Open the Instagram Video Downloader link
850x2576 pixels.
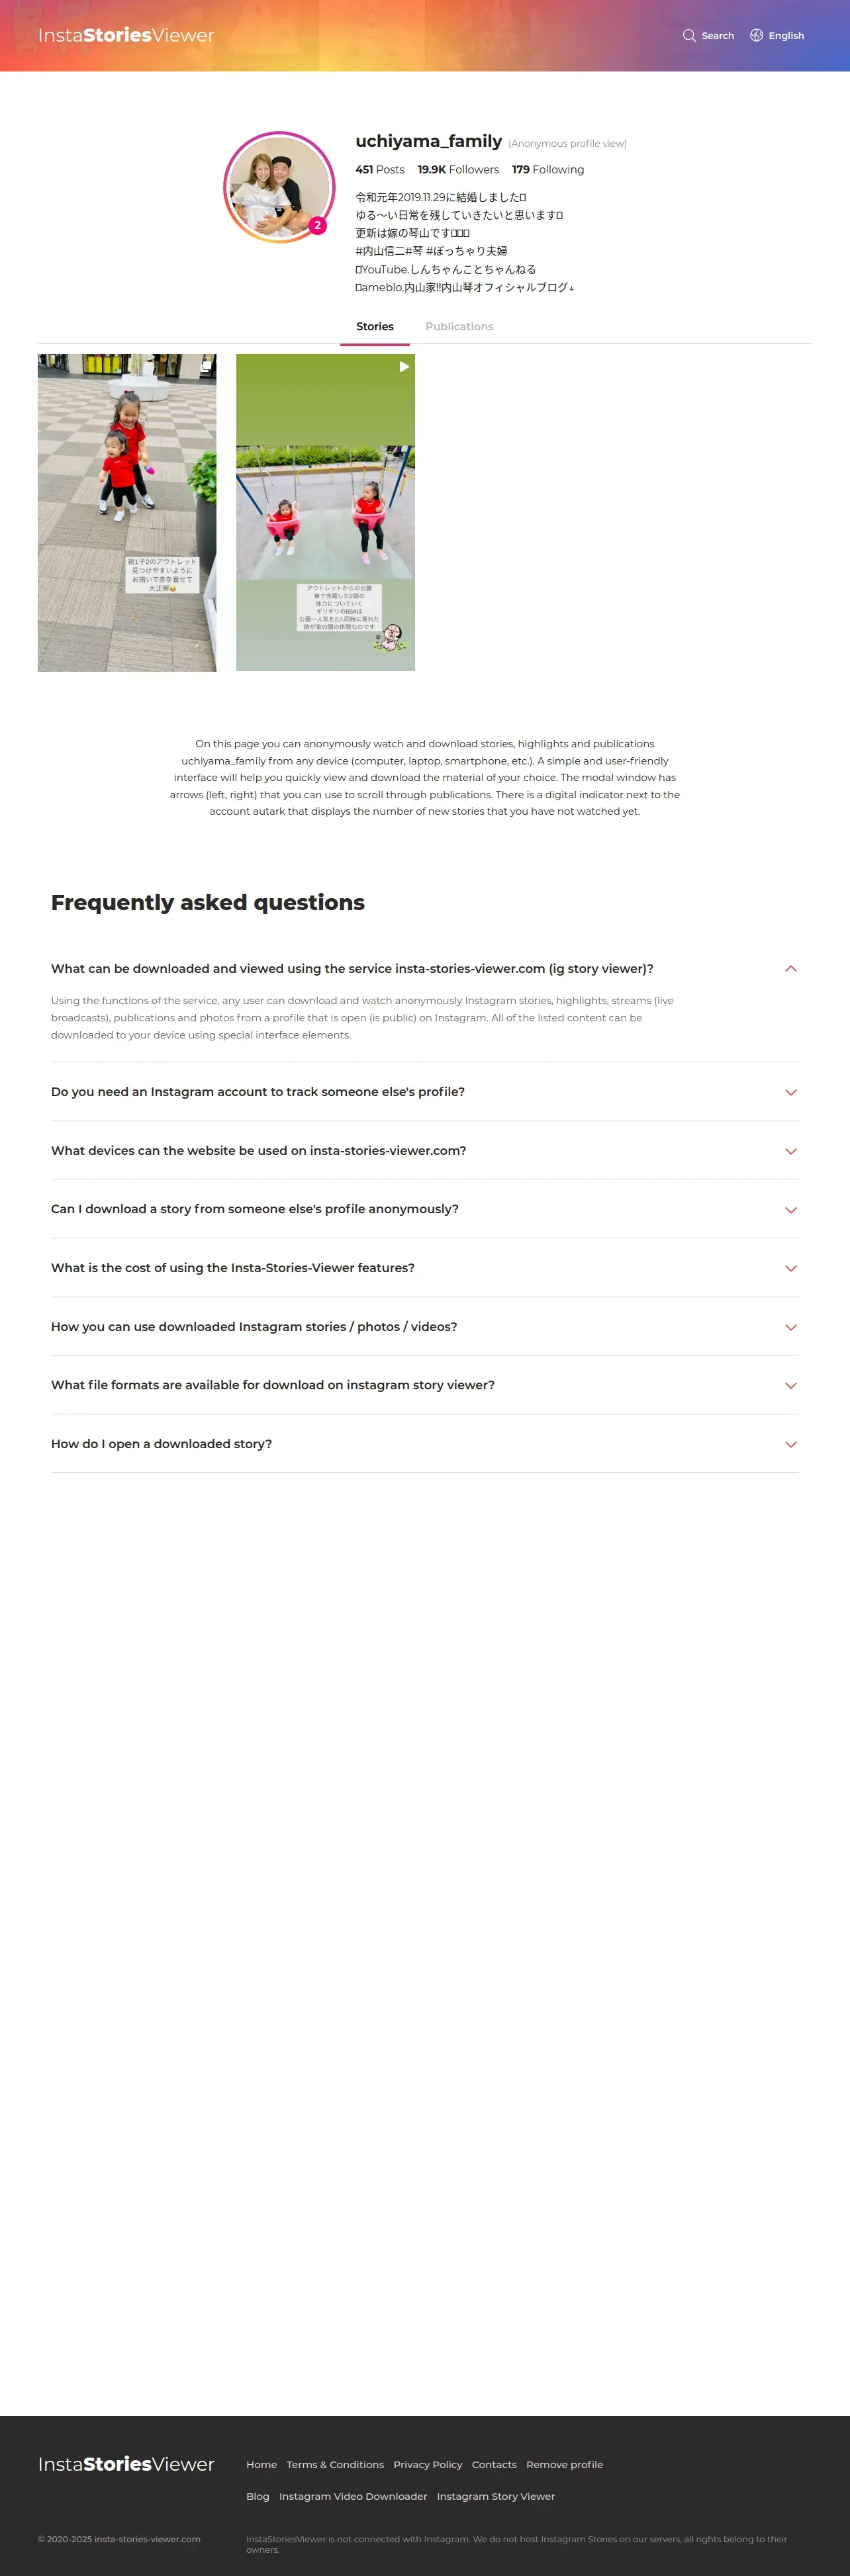(x=353, y=2496)
